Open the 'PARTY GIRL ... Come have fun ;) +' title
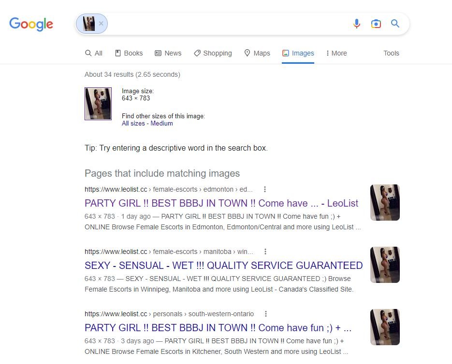452x364 pixels. pyautogui.click(x=218, y=327)
